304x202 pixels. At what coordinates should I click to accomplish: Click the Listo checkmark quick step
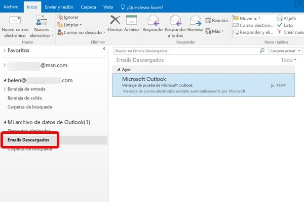click(285, 25)
